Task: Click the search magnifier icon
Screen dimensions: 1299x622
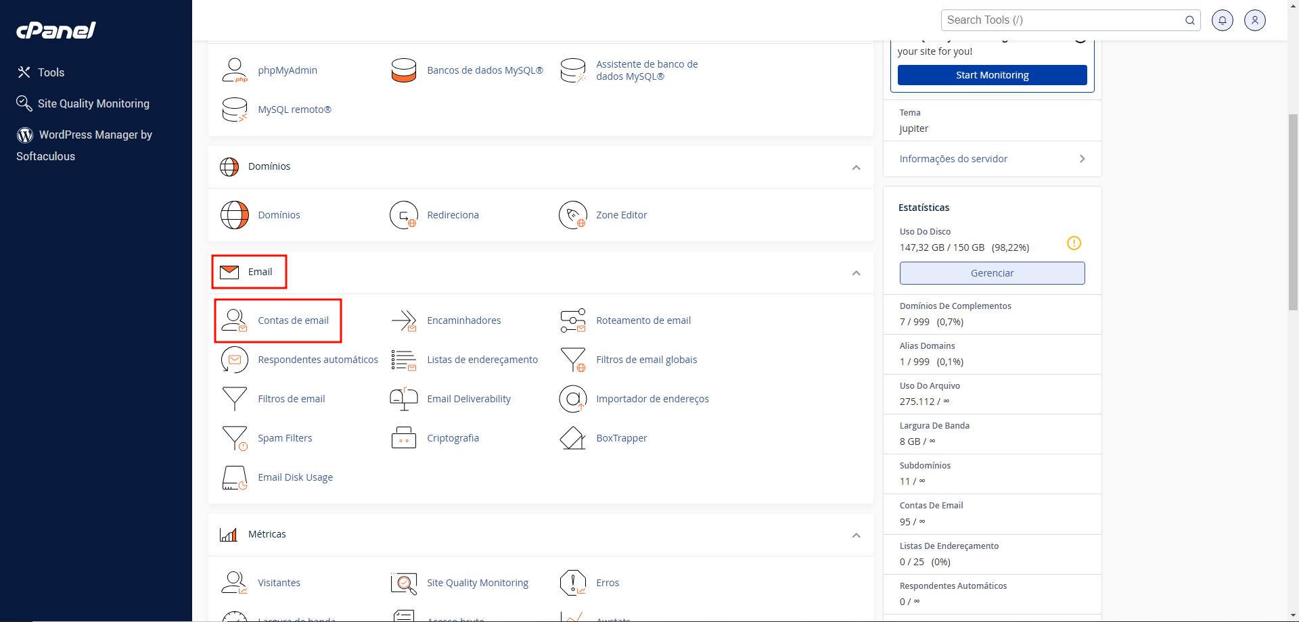Action: [1189, 20]
